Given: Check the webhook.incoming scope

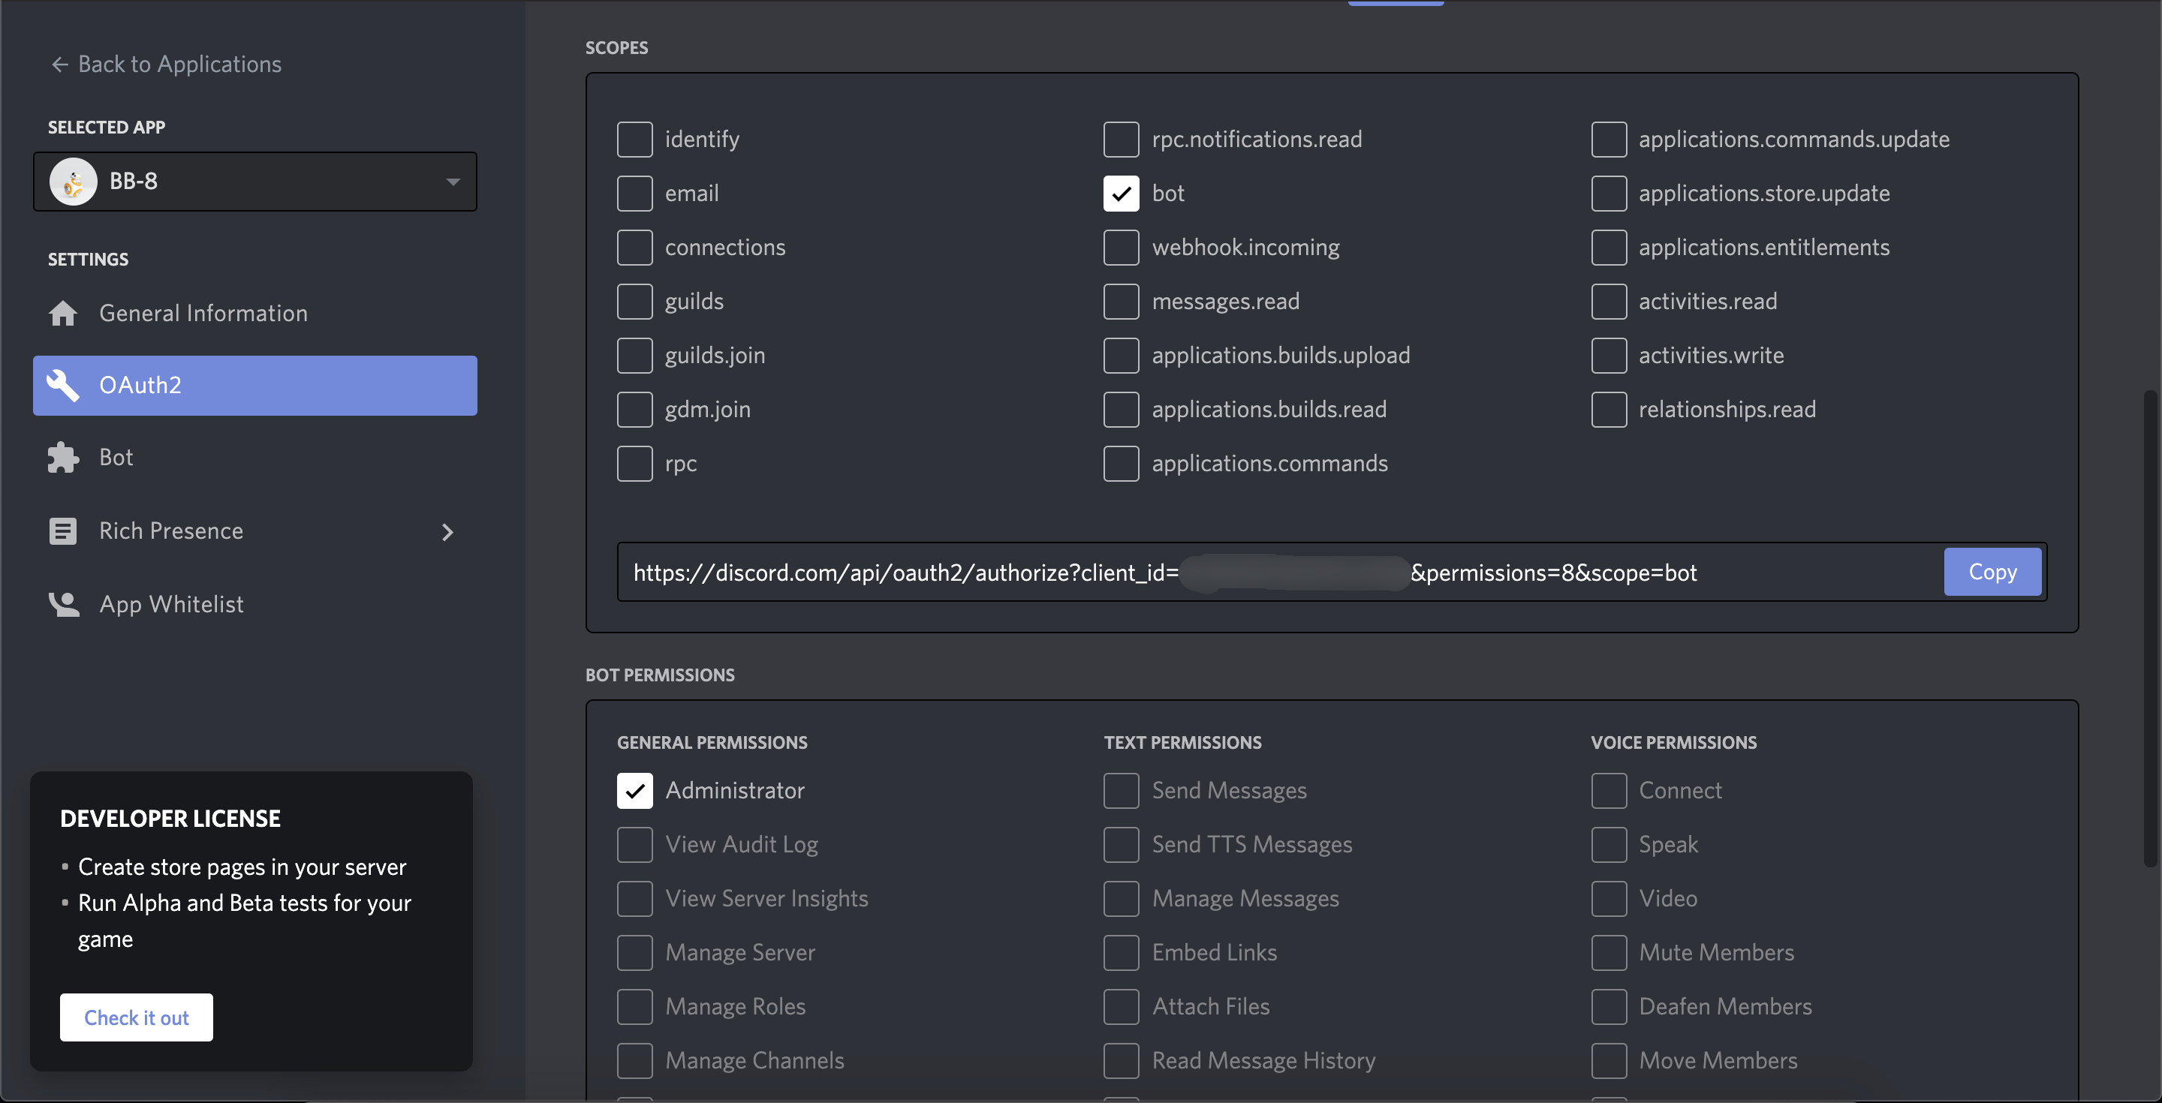Looking at the screenshot, I should click(x=1122, y=248).
